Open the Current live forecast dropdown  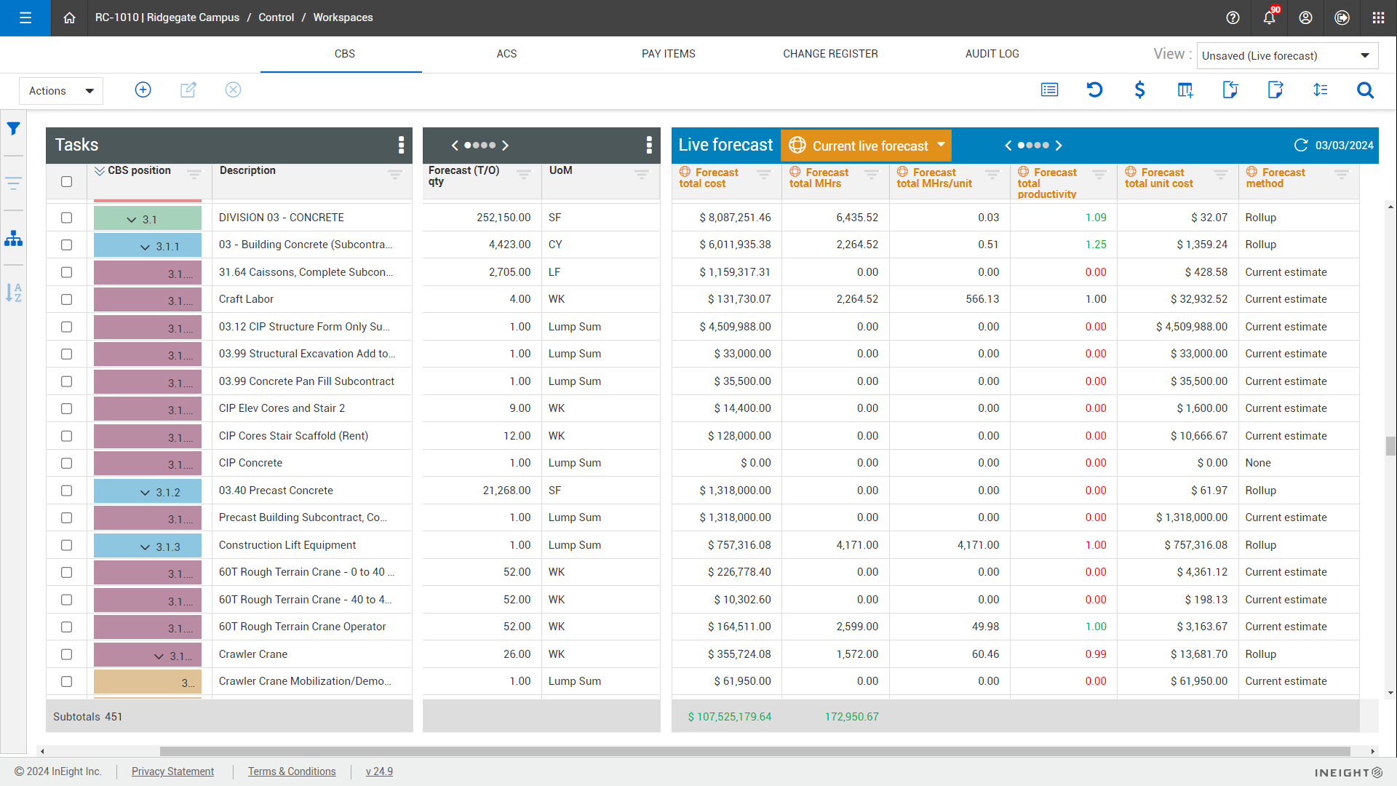(865, 145)
